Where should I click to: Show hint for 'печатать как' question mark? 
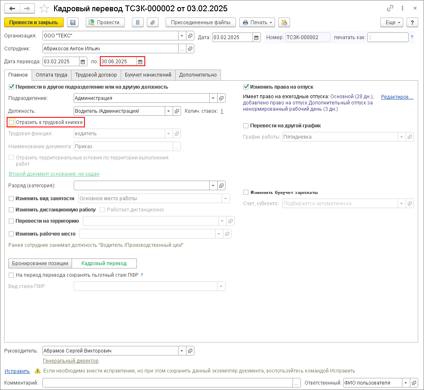pyautogui.click(x=412, y=37)
